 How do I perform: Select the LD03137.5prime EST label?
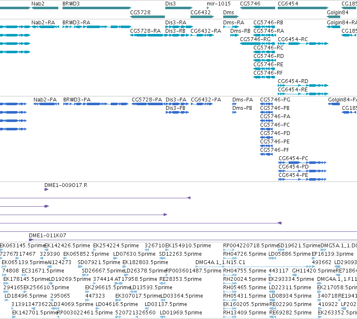coord(166,304)
